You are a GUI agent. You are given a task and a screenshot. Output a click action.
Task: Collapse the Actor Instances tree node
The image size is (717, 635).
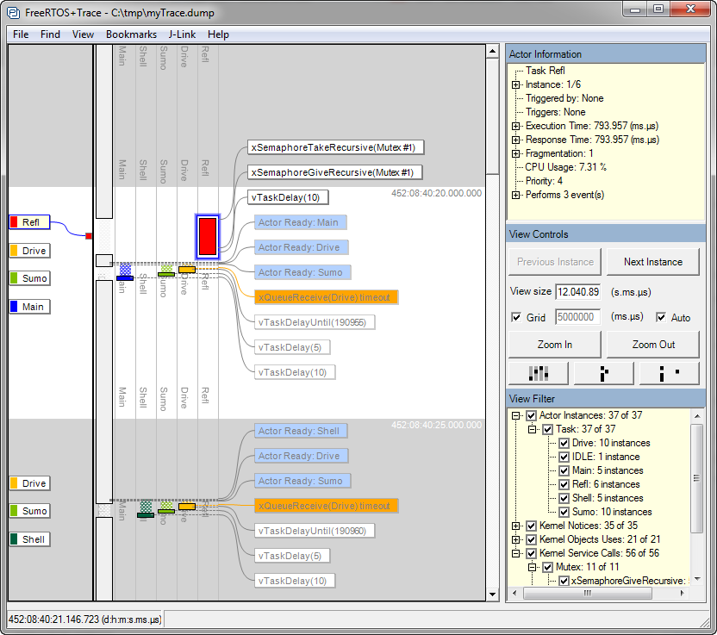(x=516, y=415)
